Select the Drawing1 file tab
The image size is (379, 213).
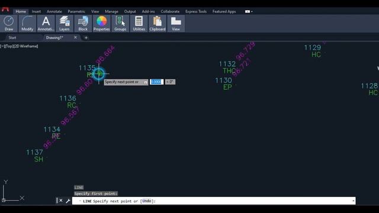click(54, 38)
